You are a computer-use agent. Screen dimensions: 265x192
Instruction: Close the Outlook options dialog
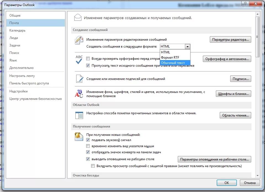click(x=256, y=4)
